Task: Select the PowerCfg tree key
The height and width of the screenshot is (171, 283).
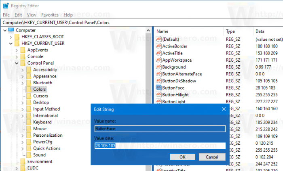Action: point(42,142)
